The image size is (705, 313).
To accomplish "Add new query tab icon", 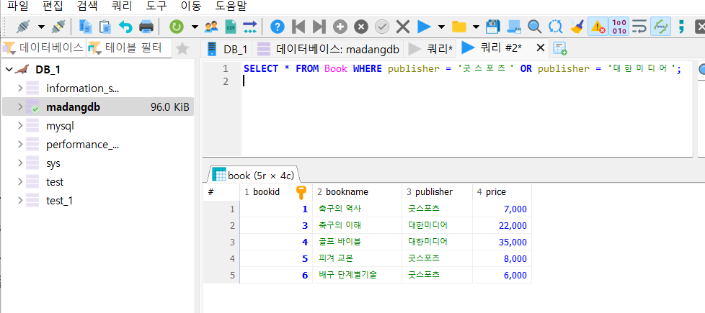I will pyautogui.click(x=559, y=49).
